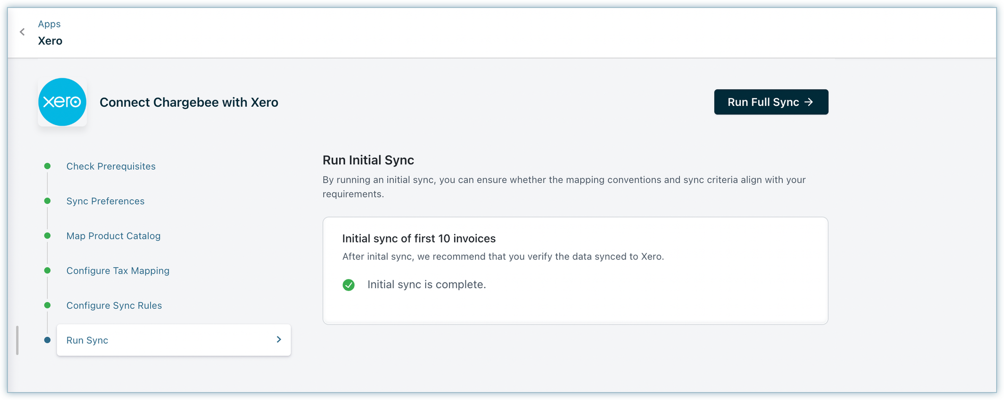The height and width of the screenshot is (400, 1004).
Task: Click green dot beside Check Prerequisites
Action: 47,166
